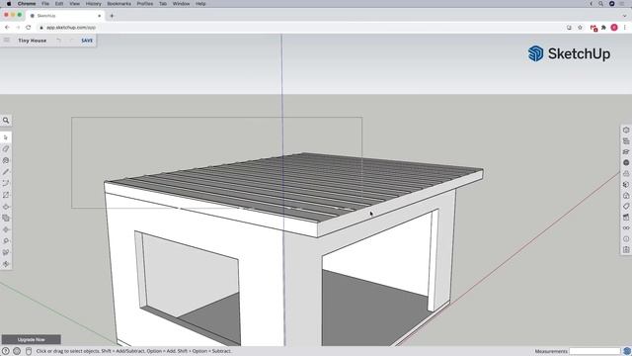Open the Display glasses panel

click(626, 228)
